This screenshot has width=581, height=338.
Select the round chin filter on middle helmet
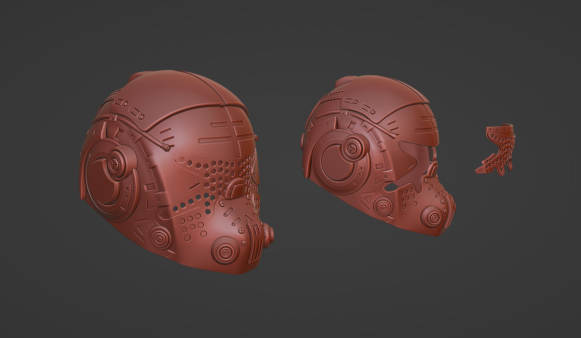(431, 216)
